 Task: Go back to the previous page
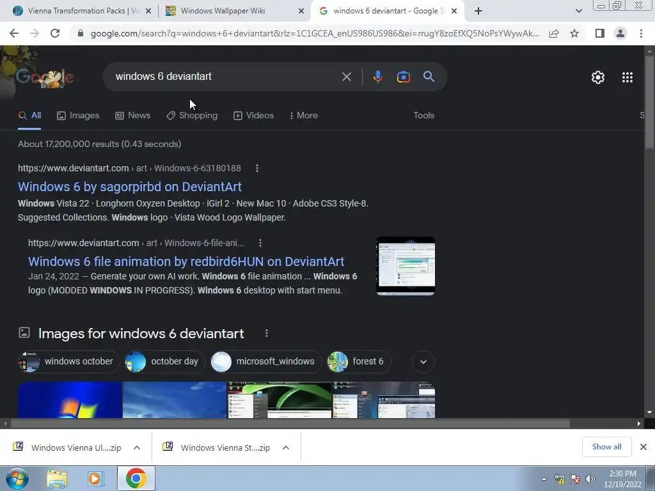(14, 33)
